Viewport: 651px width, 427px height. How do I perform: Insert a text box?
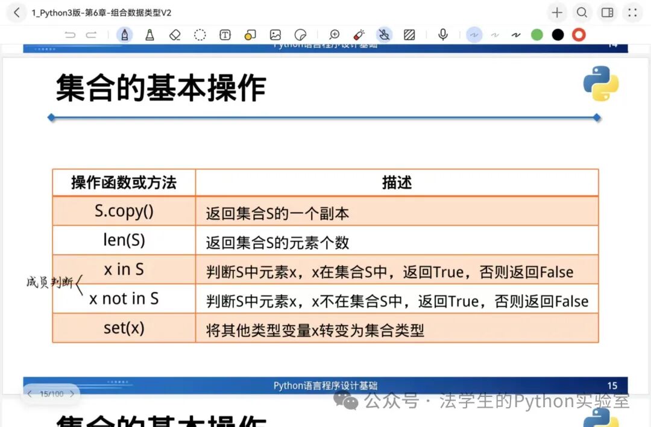tap(225, 35)
